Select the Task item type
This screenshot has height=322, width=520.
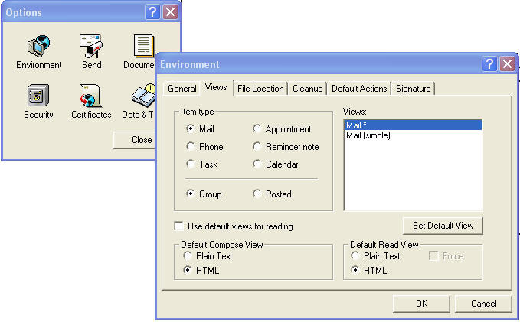click(191, 164)
